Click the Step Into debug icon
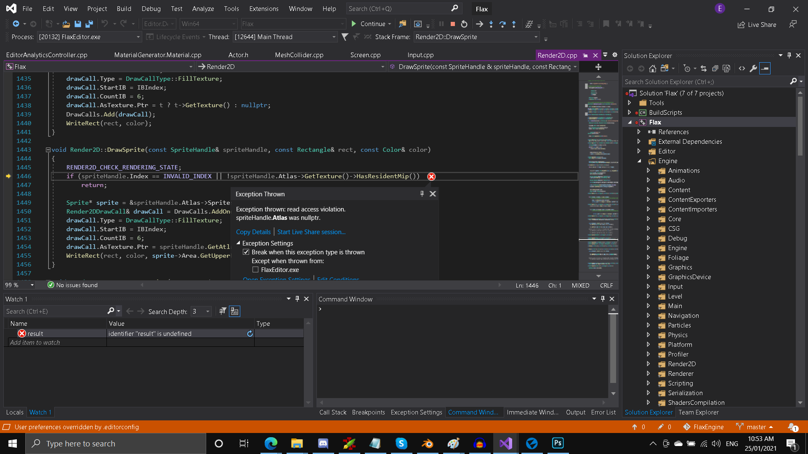The height and width of the screenshot is (454, 808). pos(491,24)
